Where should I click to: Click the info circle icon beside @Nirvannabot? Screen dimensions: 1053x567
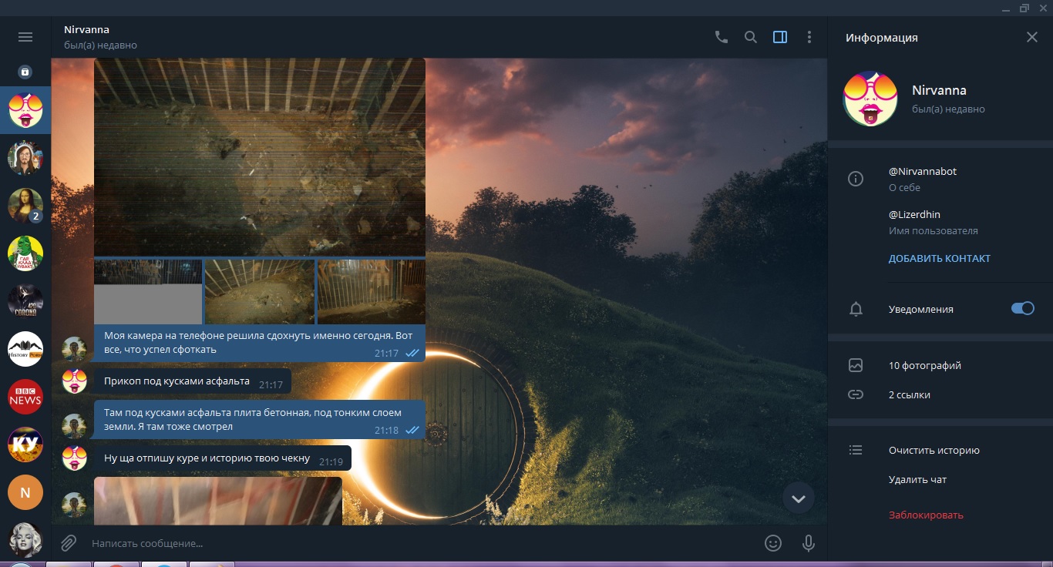coord(856,179)
